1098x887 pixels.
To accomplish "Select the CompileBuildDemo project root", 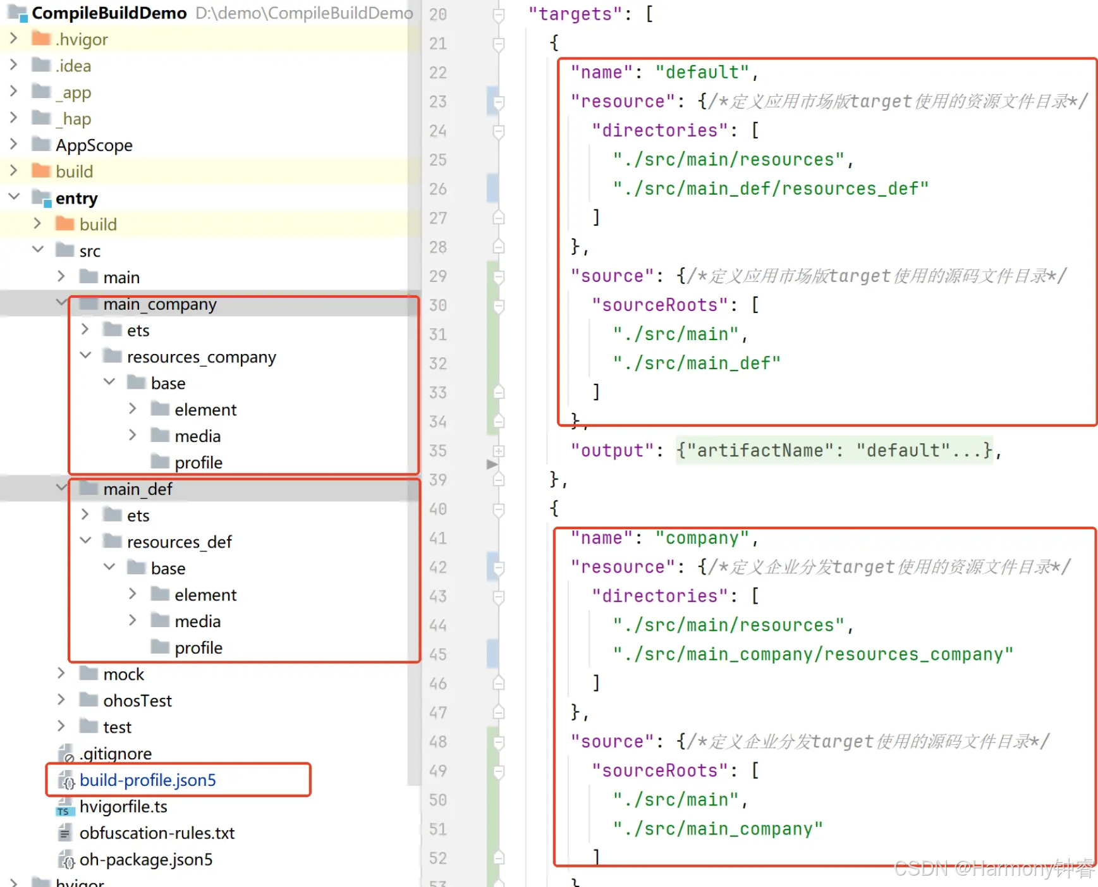I will (x=109, y=13).
